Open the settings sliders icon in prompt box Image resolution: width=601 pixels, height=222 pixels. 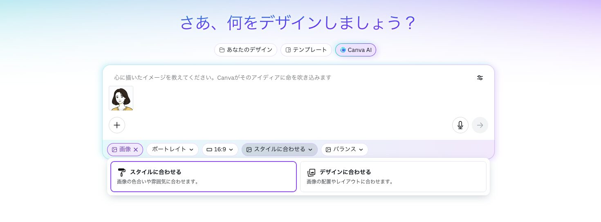(x=480, y=78)
